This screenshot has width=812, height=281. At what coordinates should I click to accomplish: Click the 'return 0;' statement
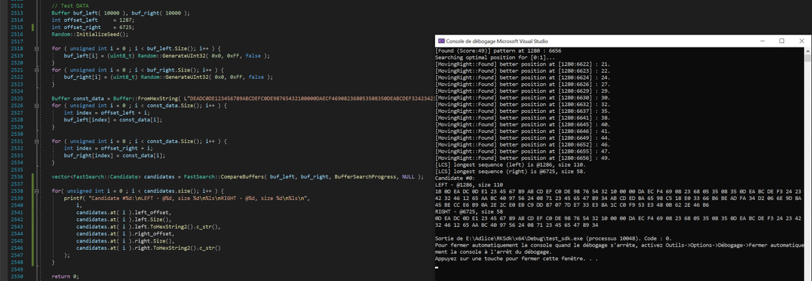click(x=66, y=276)
